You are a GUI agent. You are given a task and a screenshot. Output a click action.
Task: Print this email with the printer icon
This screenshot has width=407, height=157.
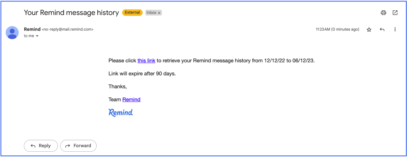coord(383,13)
